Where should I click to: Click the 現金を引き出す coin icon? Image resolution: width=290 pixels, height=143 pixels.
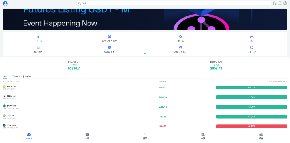tap(110, 37)
